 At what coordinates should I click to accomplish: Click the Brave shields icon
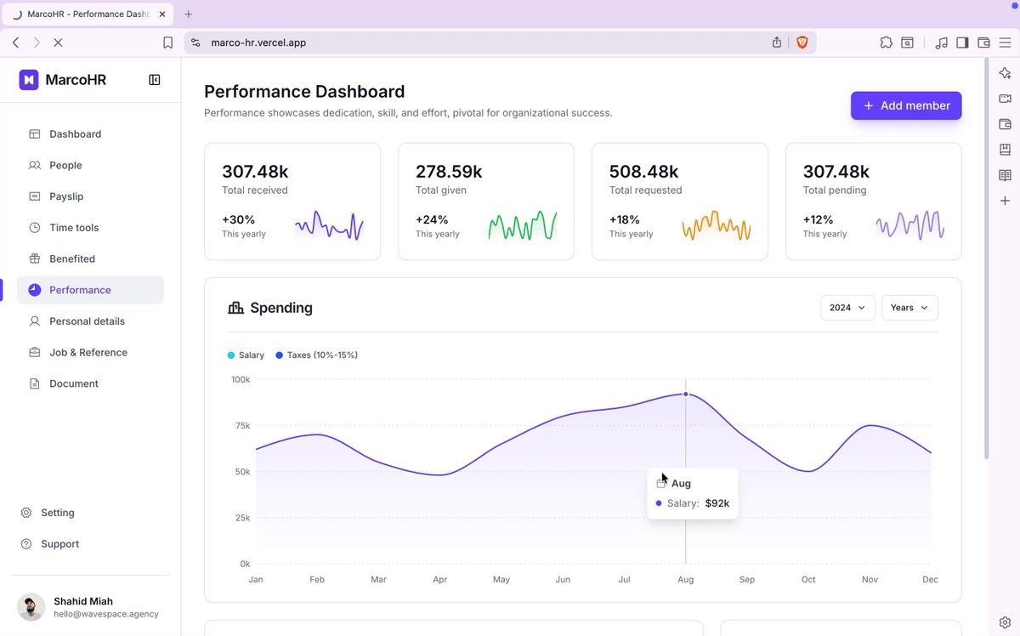[x=802, y=43]
